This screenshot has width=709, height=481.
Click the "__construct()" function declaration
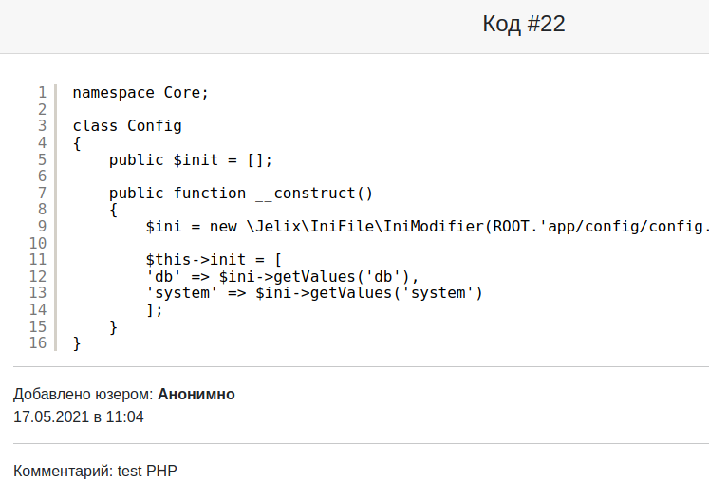[x=241, y=193]
